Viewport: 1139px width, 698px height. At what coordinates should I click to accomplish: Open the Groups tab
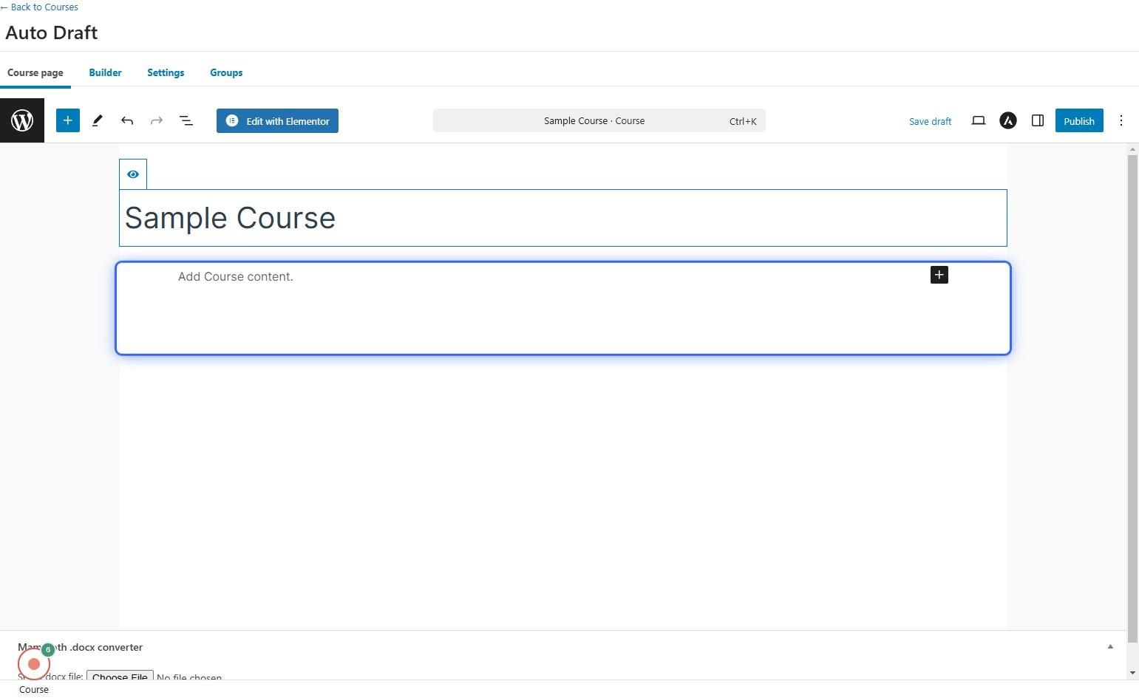click(x=226, y=72)
